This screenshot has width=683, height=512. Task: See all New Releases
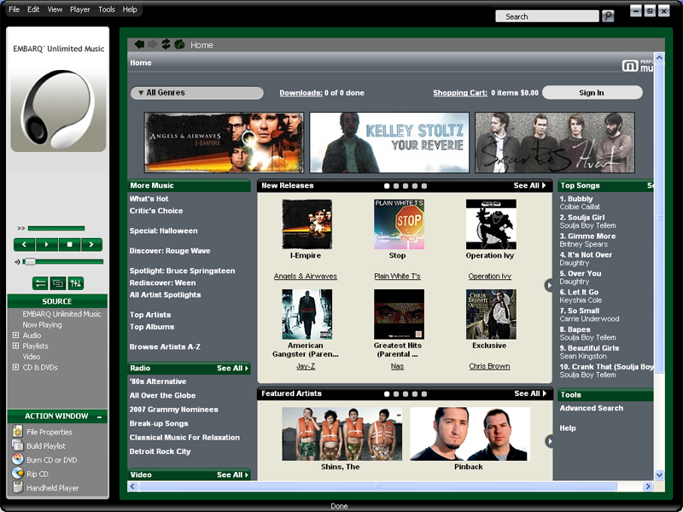[x=529, y=185]
